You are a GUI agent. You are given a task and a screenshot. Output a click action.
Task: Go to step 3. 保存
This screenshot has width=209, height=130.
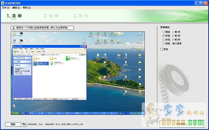point(81,16)
